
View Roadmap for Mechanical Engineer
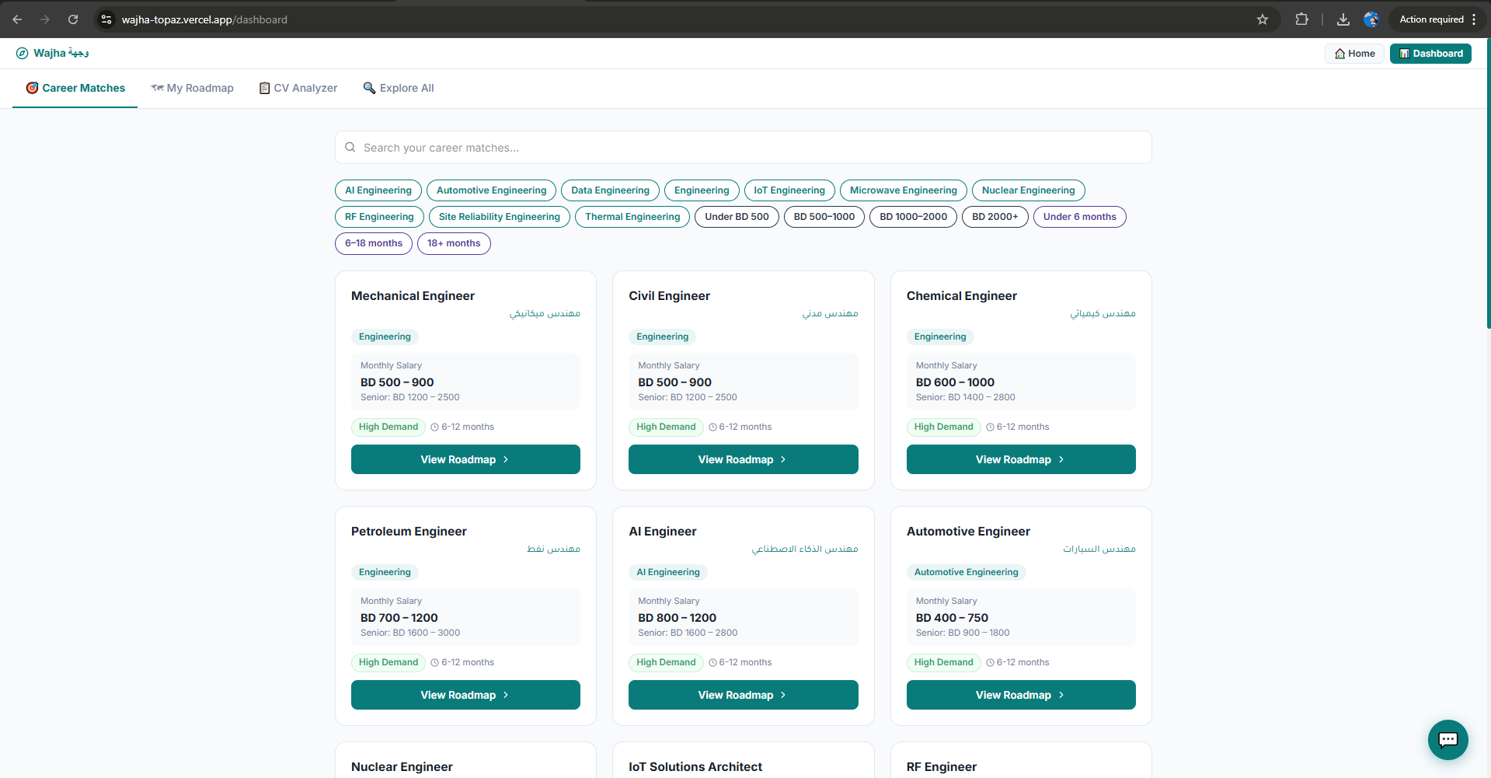[465, 459]
